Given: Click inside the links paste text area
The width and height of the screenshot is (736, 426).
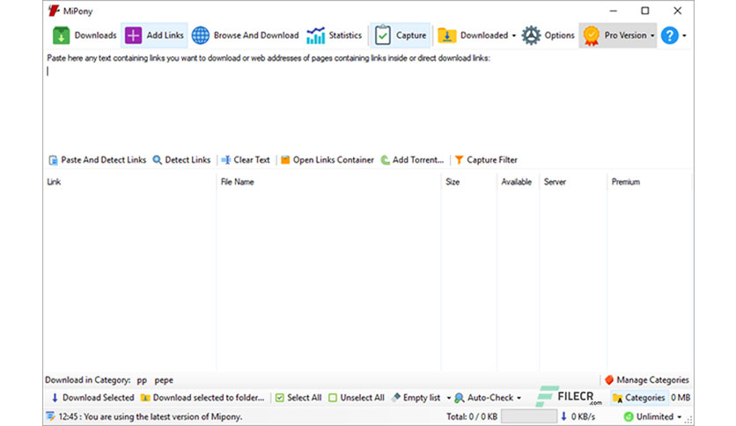Looking at the screenshot, I should pos(368,107).
